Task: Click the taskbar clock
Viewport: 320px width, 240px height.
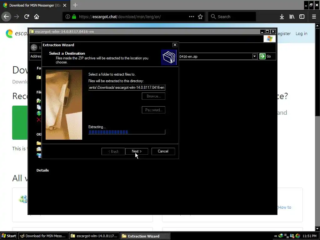Action: (309, 236)
